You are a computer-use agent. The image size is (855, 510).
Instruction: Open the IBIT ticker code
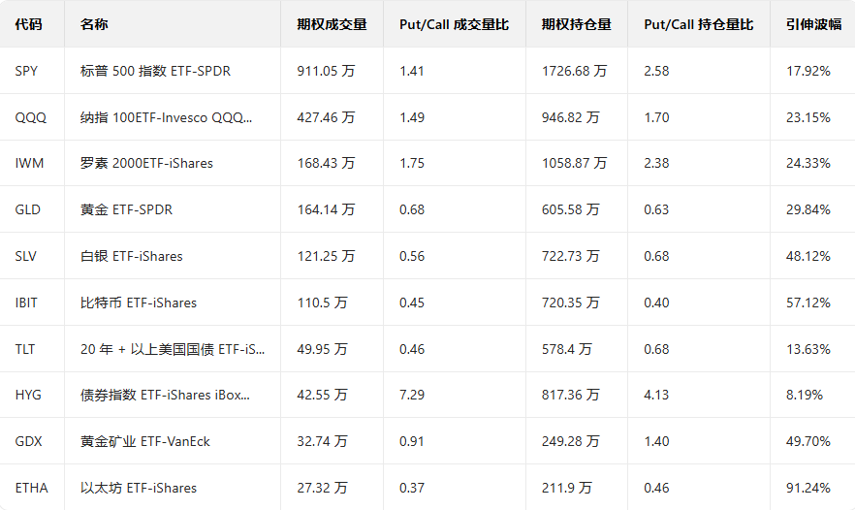click(27, 303)
